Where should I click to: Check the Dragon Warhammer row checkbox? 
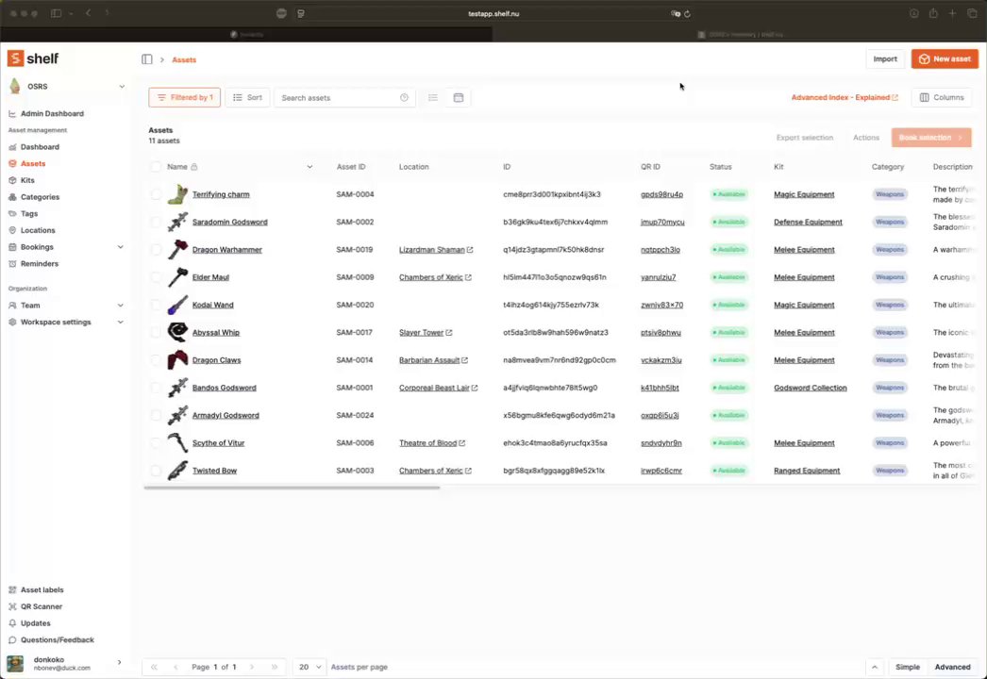pyautogui.click(x=156, y=250)
